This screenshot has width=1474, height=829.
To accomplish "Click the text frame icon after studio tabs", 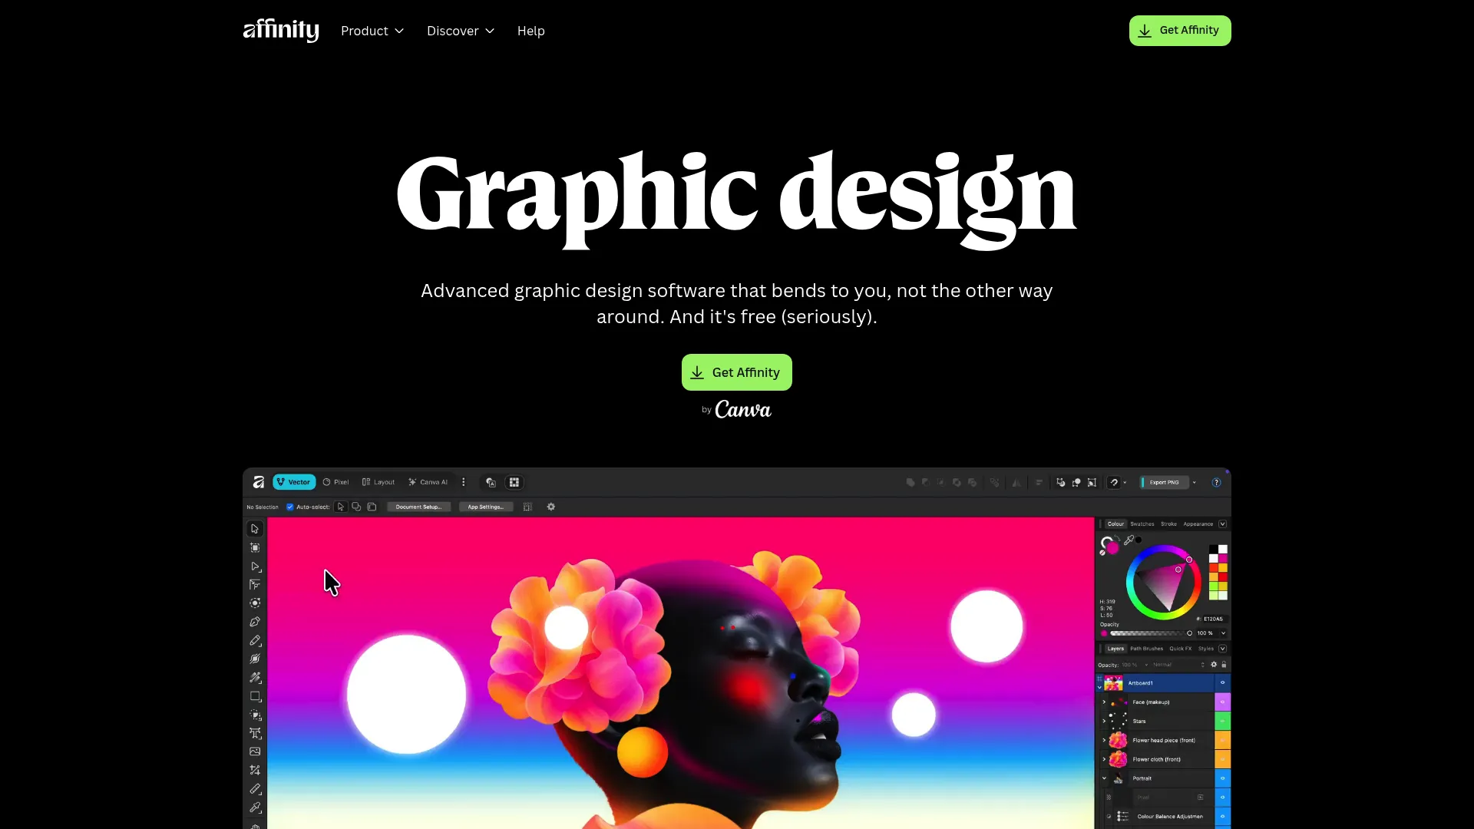I will point(491,482).
